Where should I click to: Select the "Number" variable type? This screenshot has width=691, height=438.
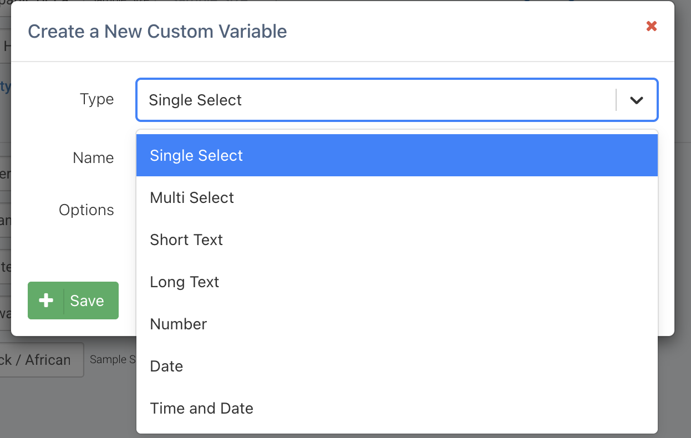pos(179,324)
